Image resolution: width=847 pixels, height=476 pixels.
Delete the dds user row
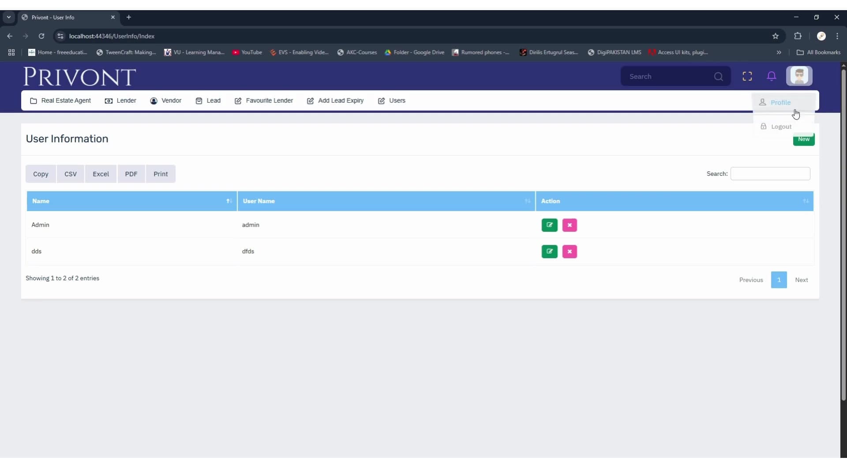[570, 251]
